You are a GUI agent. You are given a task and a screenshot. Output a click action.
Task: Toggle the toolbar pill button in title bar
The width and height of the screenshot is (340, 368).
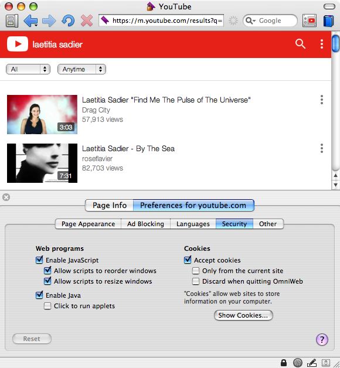[x=329, y=6]
